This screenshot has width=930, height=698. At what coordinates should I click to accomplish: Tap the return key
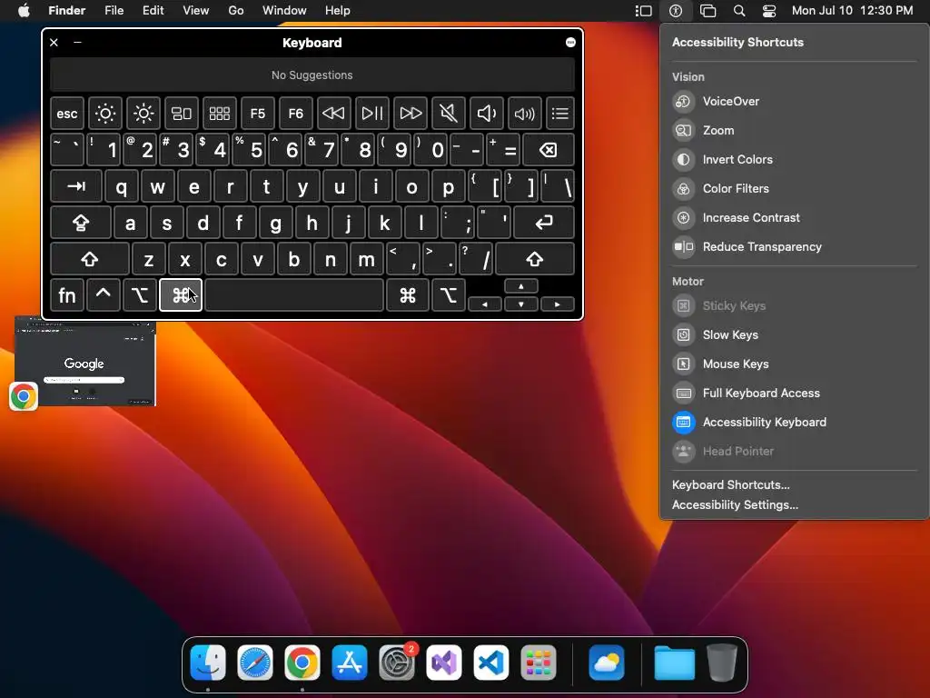tap(544, 223)
